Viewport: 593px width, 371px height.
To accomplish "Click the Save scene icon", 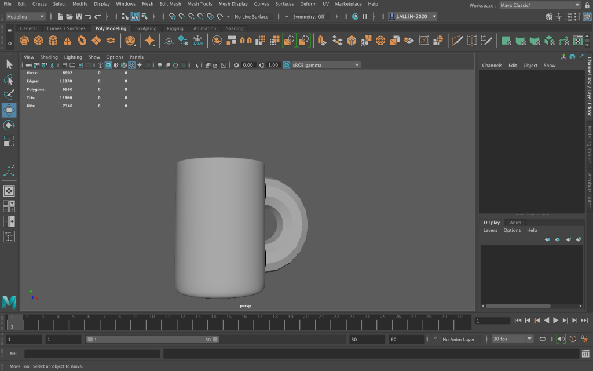I will pyautogui.click(x=79, y=17).
